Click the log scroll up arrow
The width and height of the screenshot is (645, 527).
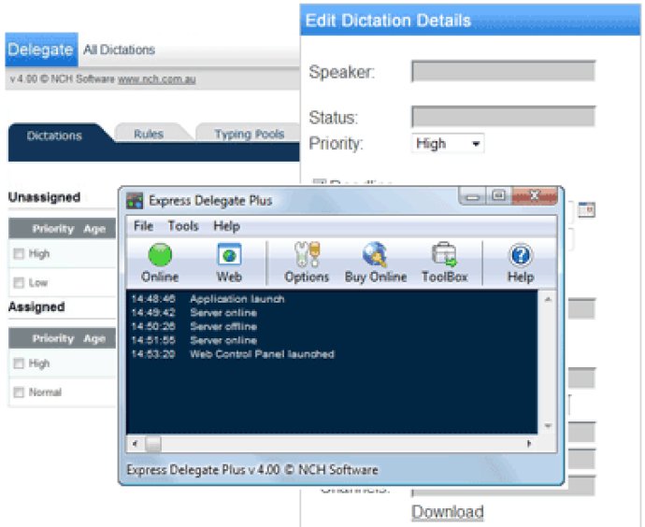[x=548, y=299]
